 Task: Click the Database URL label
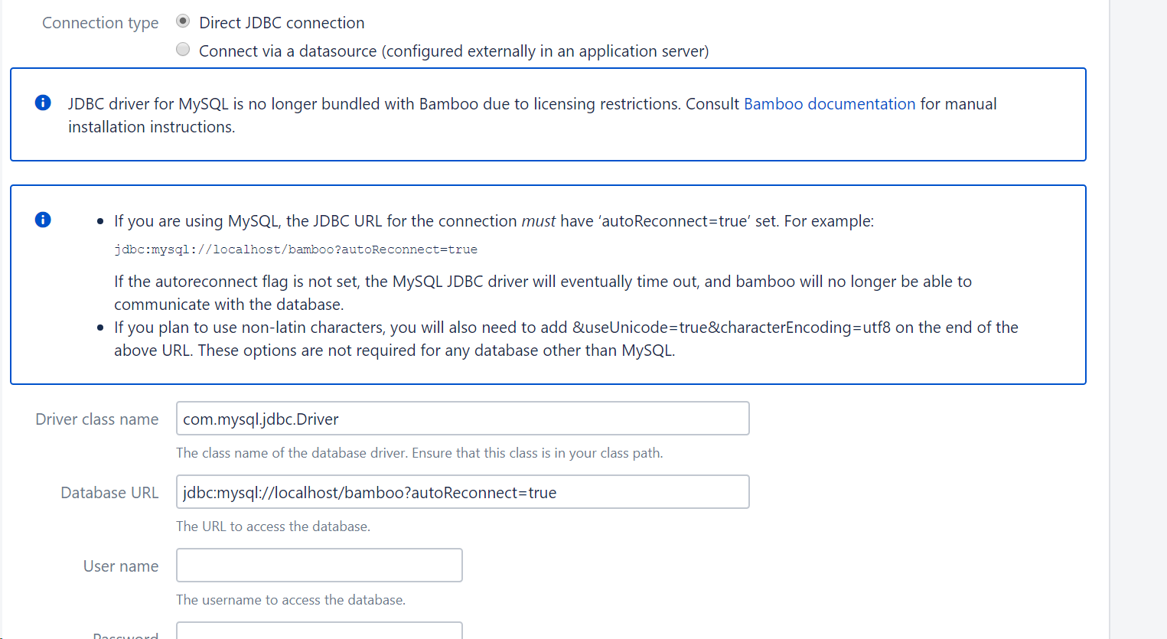[109, 492]
